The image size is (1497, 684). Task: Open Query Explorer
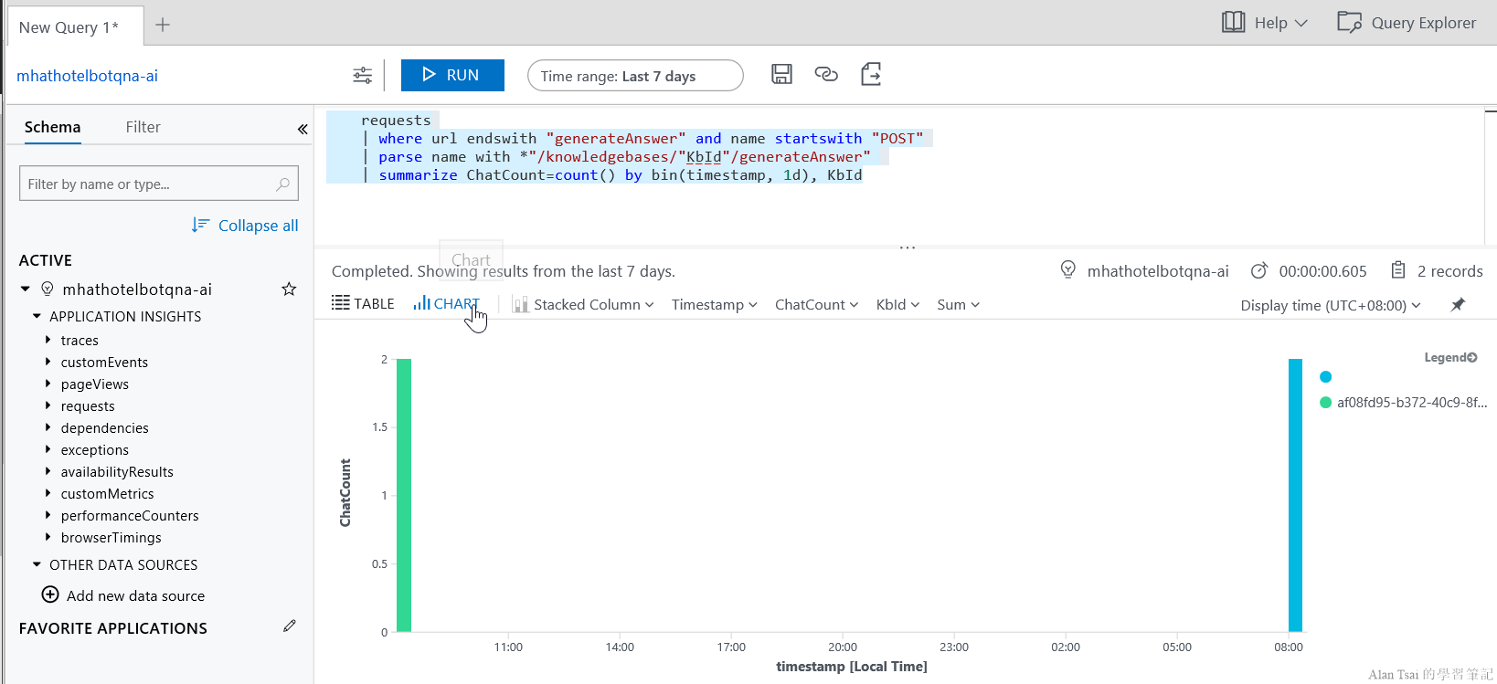[x=1407, y=23]
